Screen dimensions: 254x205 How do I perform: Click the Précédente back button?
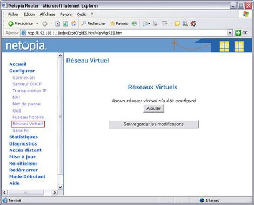tap(21, 23)
